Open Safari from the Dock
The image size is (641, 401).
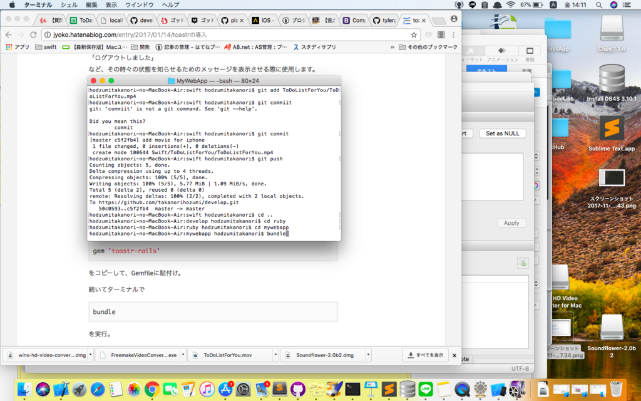pyautogui.click(x=98, y=389)
